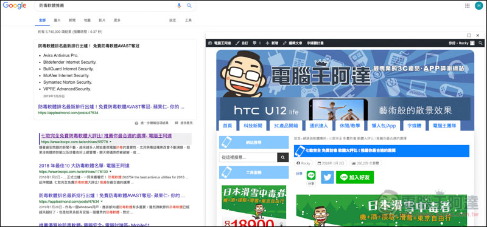Share the article on Twitter

[328, 177]
